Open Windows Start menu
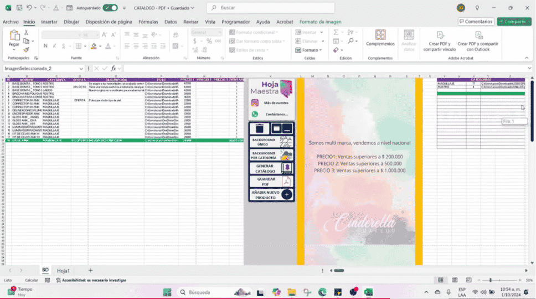 [167, 292]
